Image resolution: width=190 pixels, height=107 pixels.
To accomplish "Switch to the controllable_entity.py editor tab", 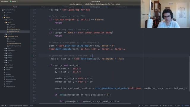I will point(121,7).
